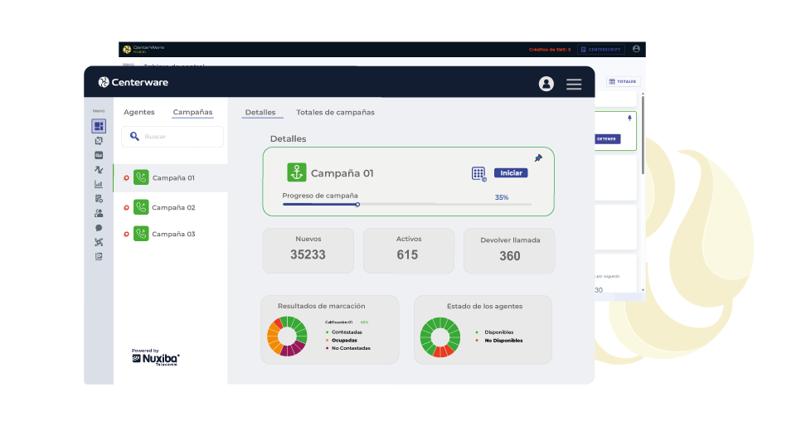This screenshot has height=436, width=811.
Task: Click the Ocupadas legend entry
Action: [342, 341]
